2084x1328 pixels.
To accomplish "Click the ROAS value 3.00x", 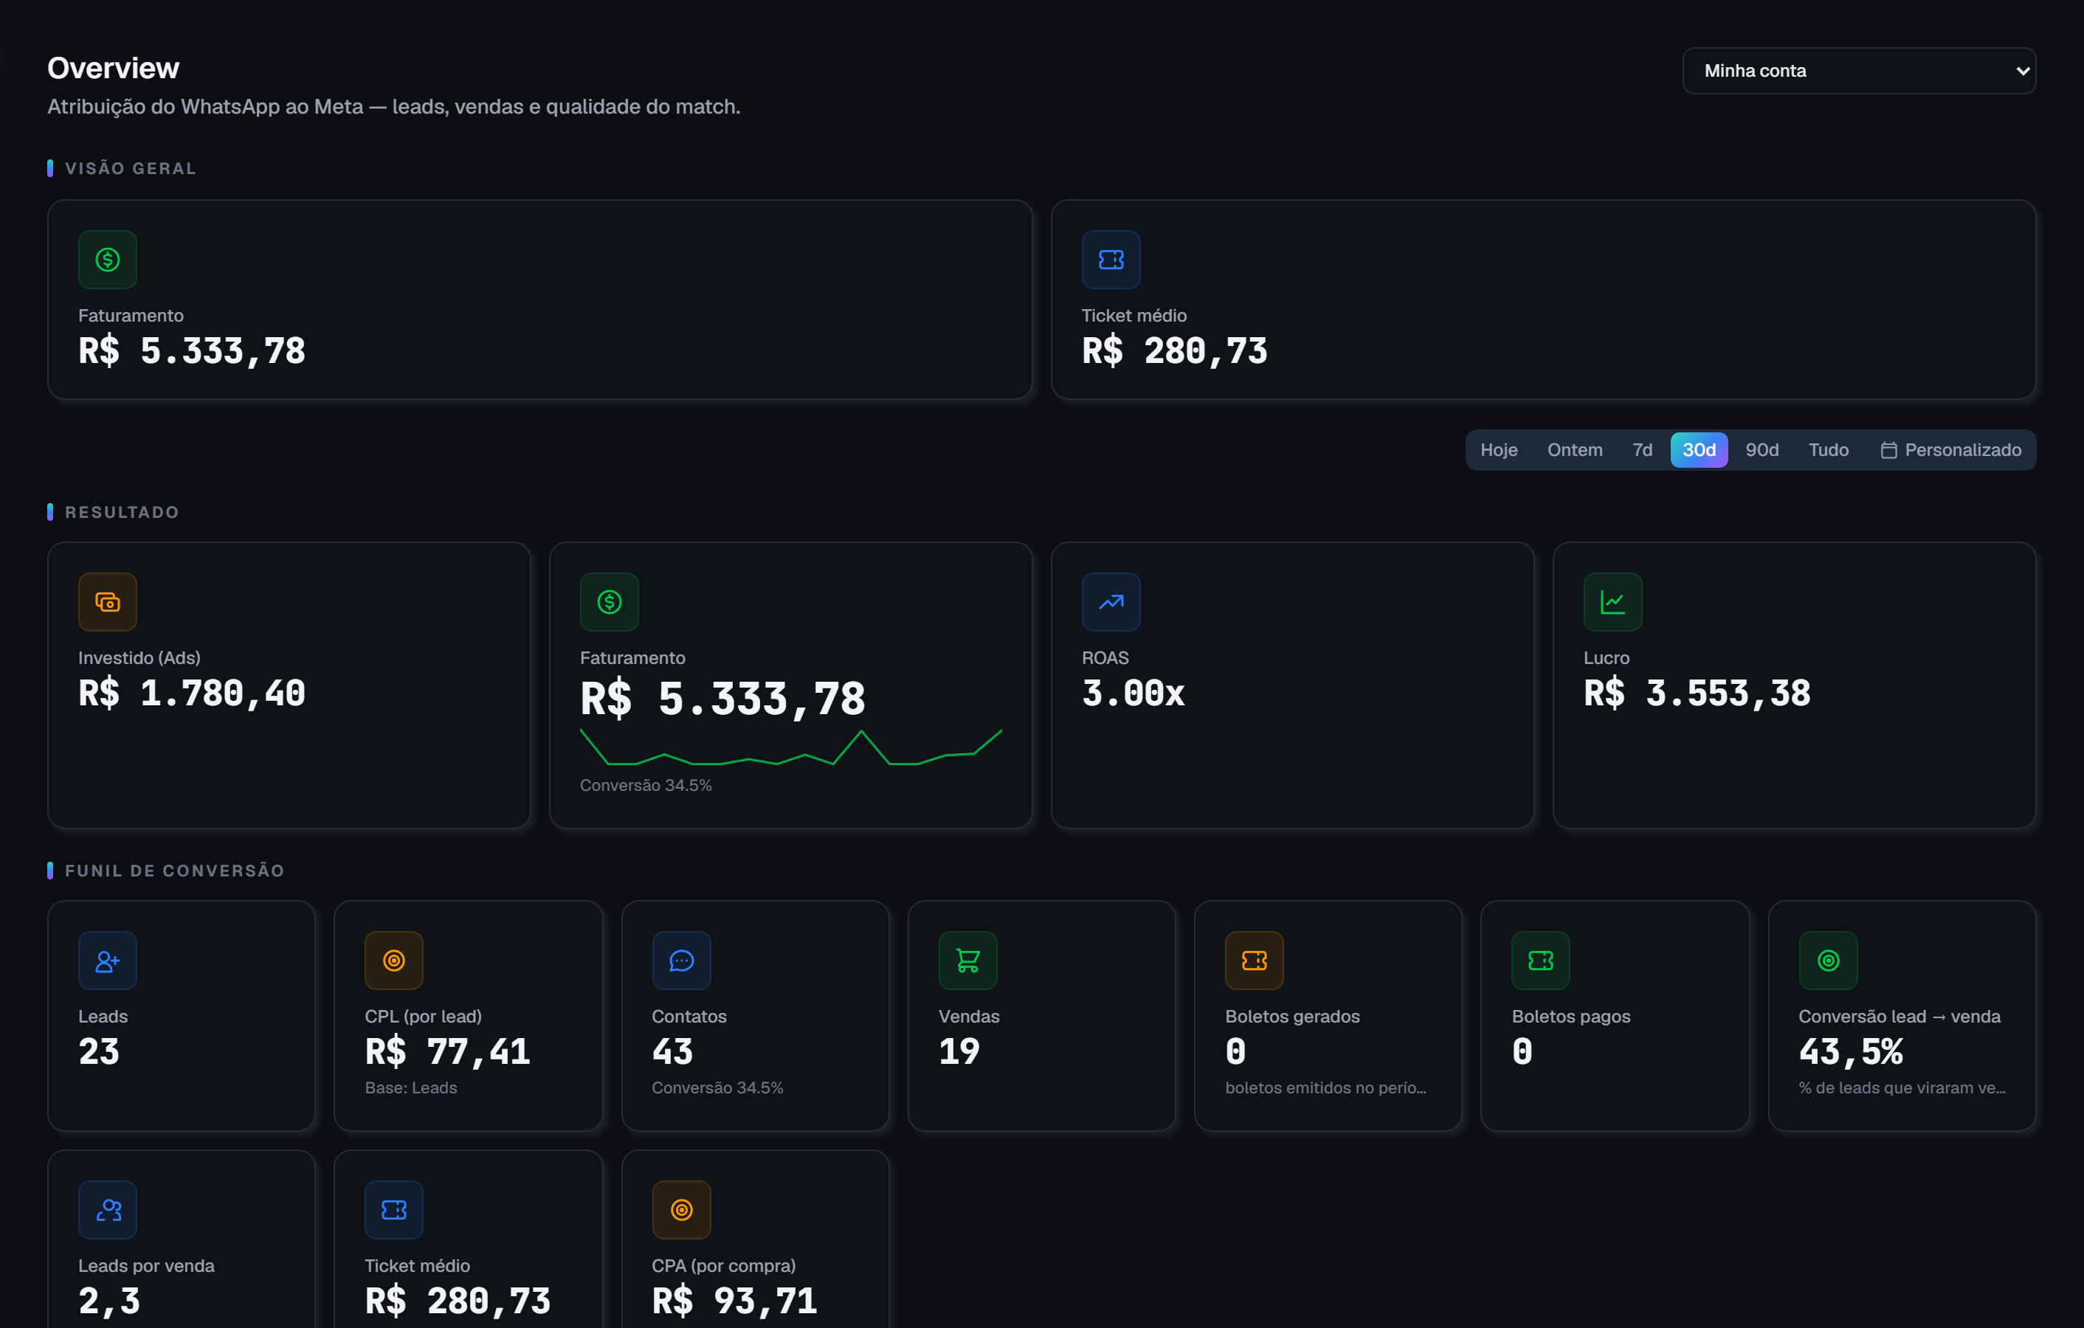I will pyautogui.click(x=1133, y=694).
